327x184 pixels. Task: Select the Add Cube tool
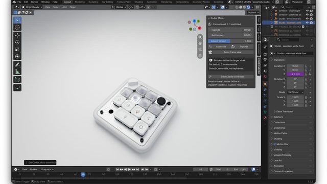17,80
